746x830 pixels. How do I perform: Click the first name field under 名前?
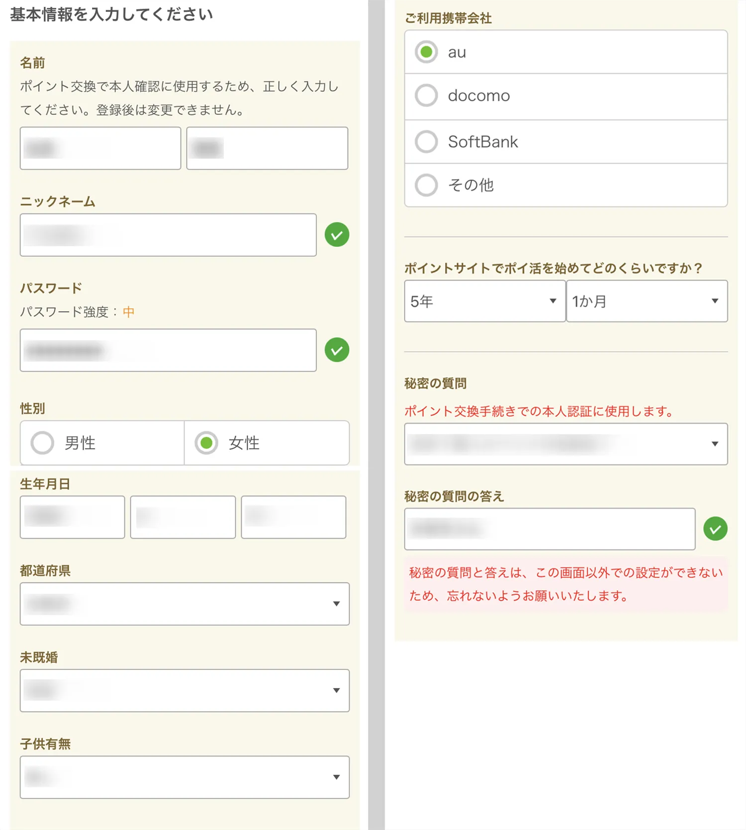(100, 148)
